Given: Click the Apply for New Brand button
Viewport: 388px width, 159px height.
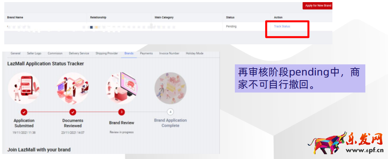Looking at the screenshot, I should [x=317, y=6].
